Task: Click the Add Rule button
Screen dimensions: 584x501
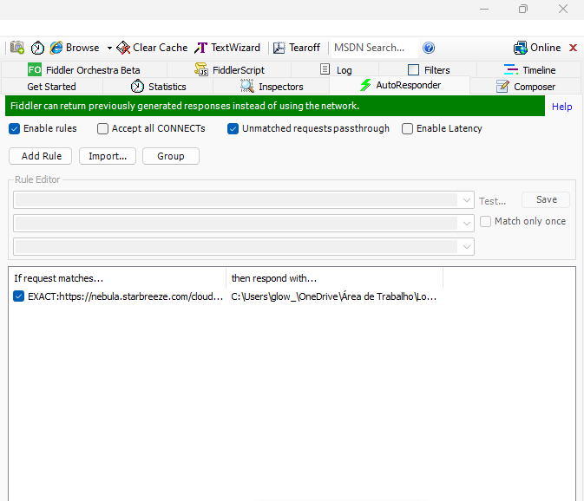Action: [41, 156]
